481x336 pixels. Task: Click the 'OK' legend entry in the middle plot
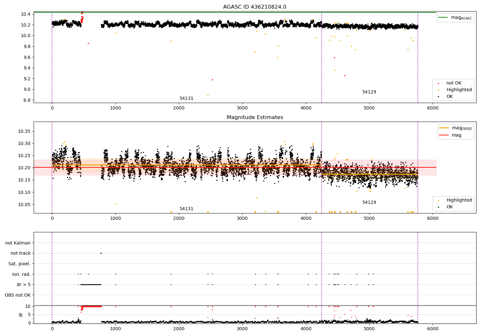point(445,207)
